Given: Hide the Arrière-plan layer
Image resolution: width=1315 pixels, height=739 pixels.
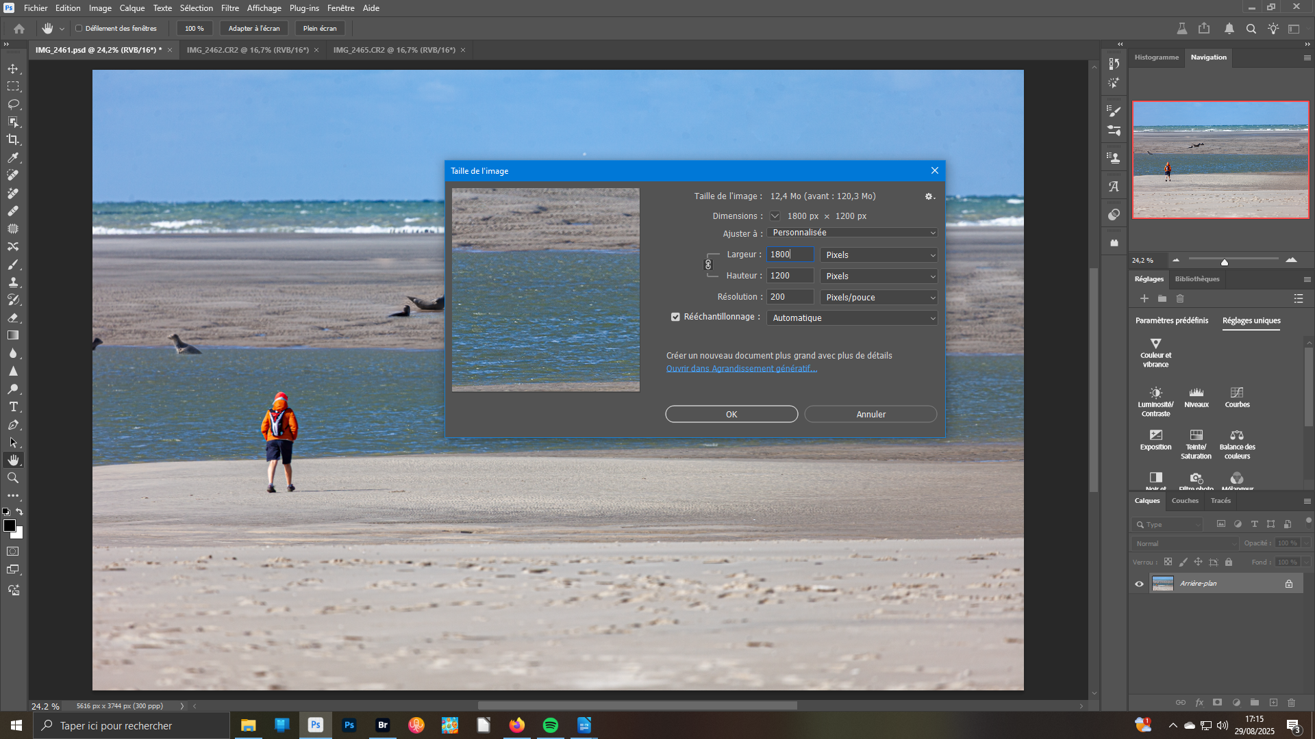Looking at the screenshot, I should pyautogui.click(x=1140, y=584).
